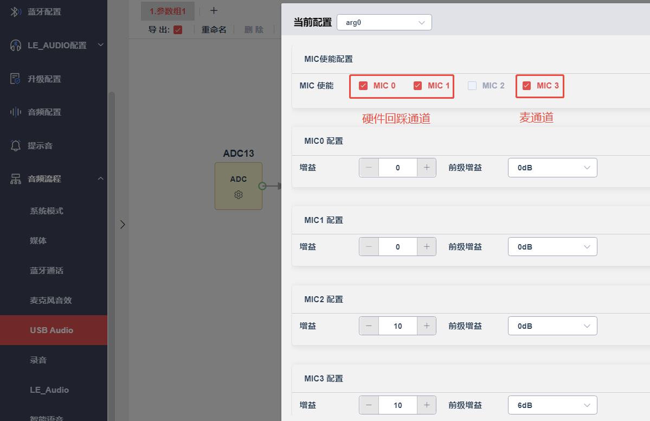Viewport: 650px width, 421px height.
Task: Select the ADC13 node block
Action: coord(239,186)
